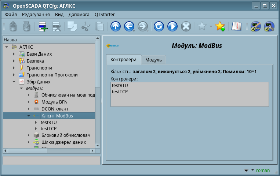Open the status bar dropdown triangle
The image size is (280, 176).
246,171
